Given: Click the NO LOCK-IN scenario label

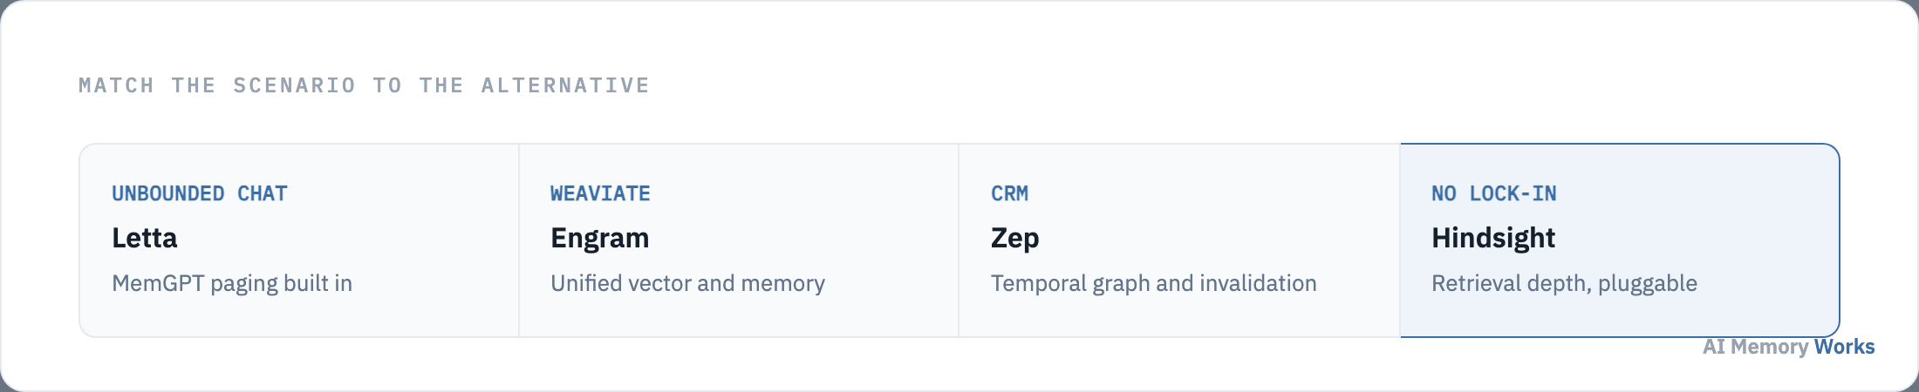Looking at the screenshot, I should 1493,193.
